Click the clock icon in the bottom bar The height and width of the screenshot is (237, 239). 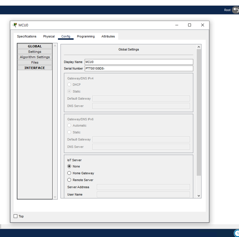click(x=237, y=233)
